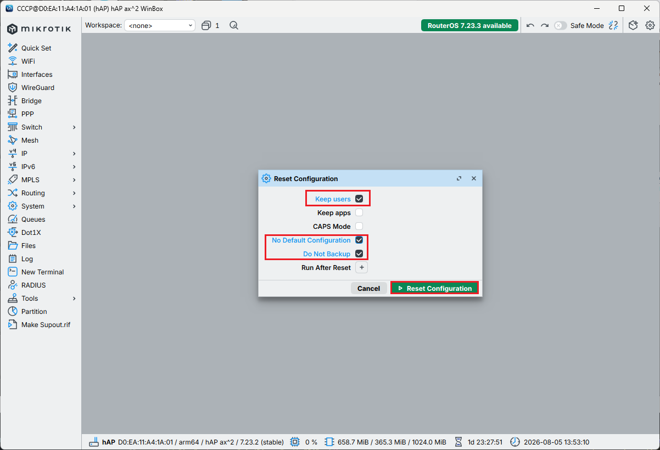660x450 pixels.
Task: Click RouterOS 7.23.3 available button
Action: pyautogui.click(x=469, y=26)
